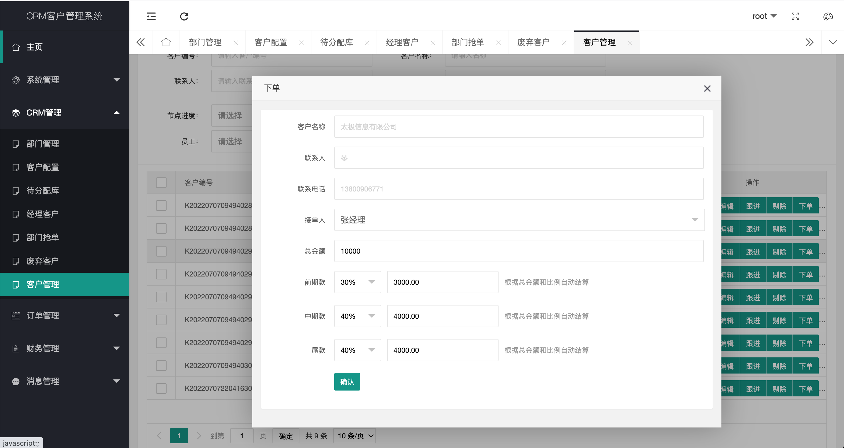The height and width of the screenshot is (448, 844).
Task: Close the 客户配置 tab
Action: click(x=301, y=43)
